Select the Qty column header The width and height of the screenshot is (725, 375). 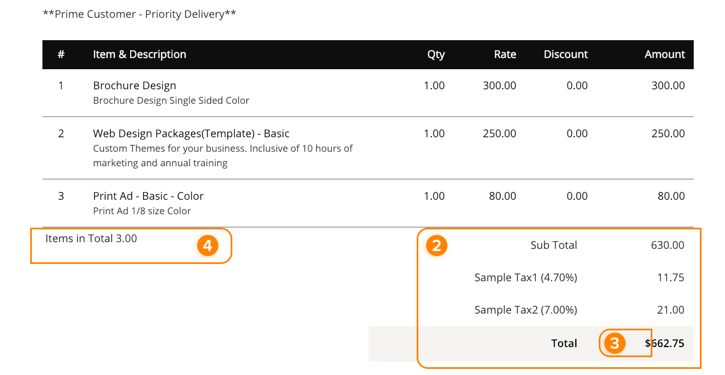[x=436, y=55]
